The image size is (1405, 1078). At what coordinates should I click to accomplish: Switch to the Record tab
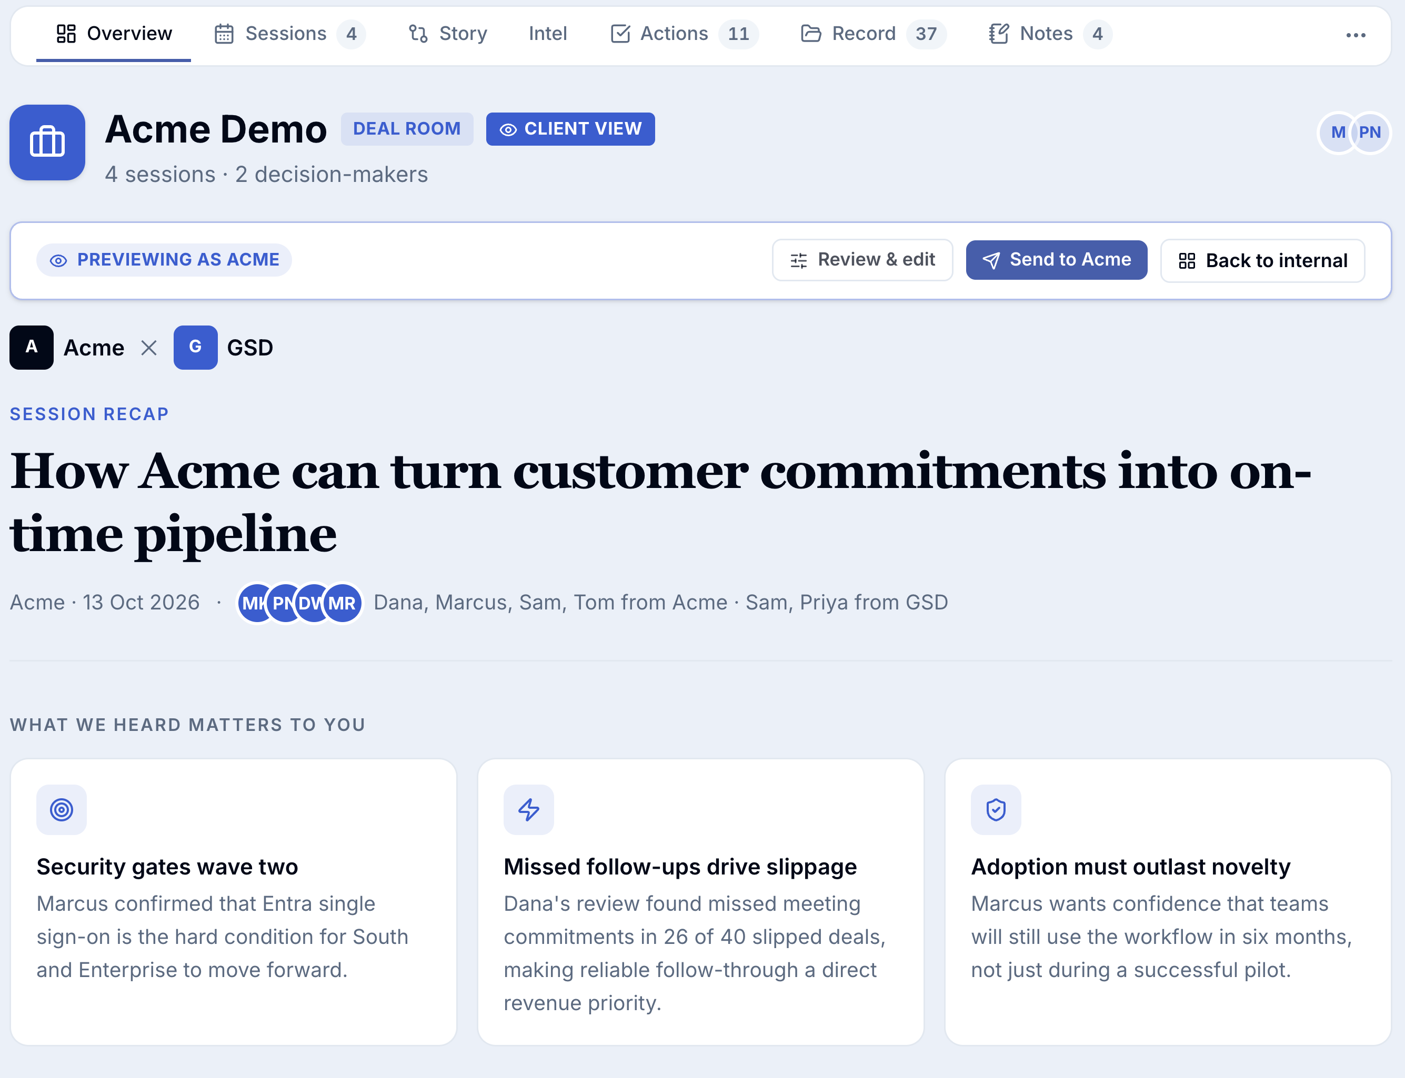point(874,33)
